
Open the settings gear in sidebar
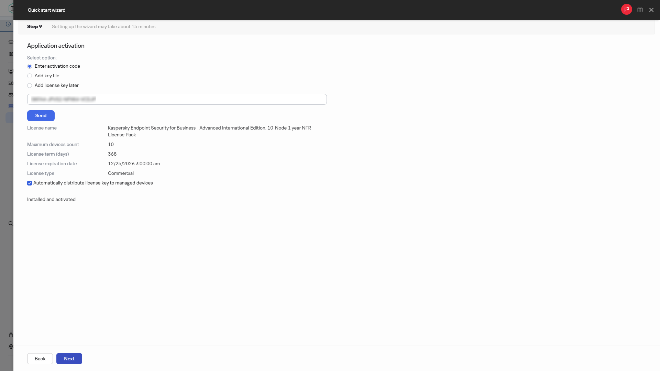click(x=11, y=347)
